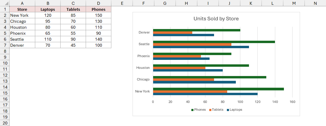Viewport: 326px width, 126px height.
Task: Click cell with value 150 in Phones column
Action: (x=99, y=15)
